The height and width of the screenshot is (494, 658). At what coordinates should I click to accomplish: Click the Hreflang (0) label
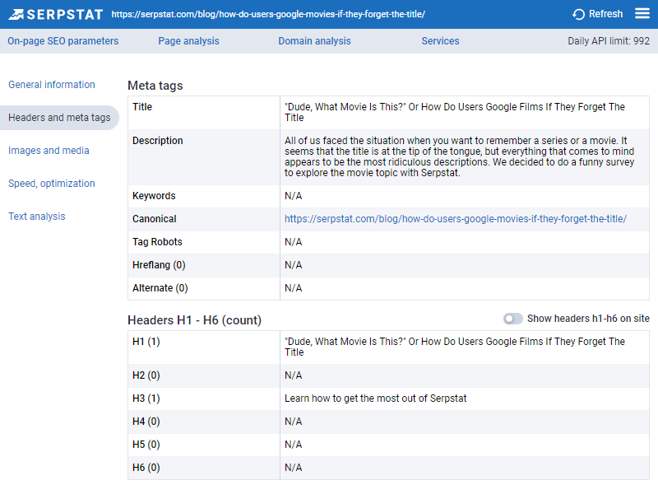pos(159,265)
